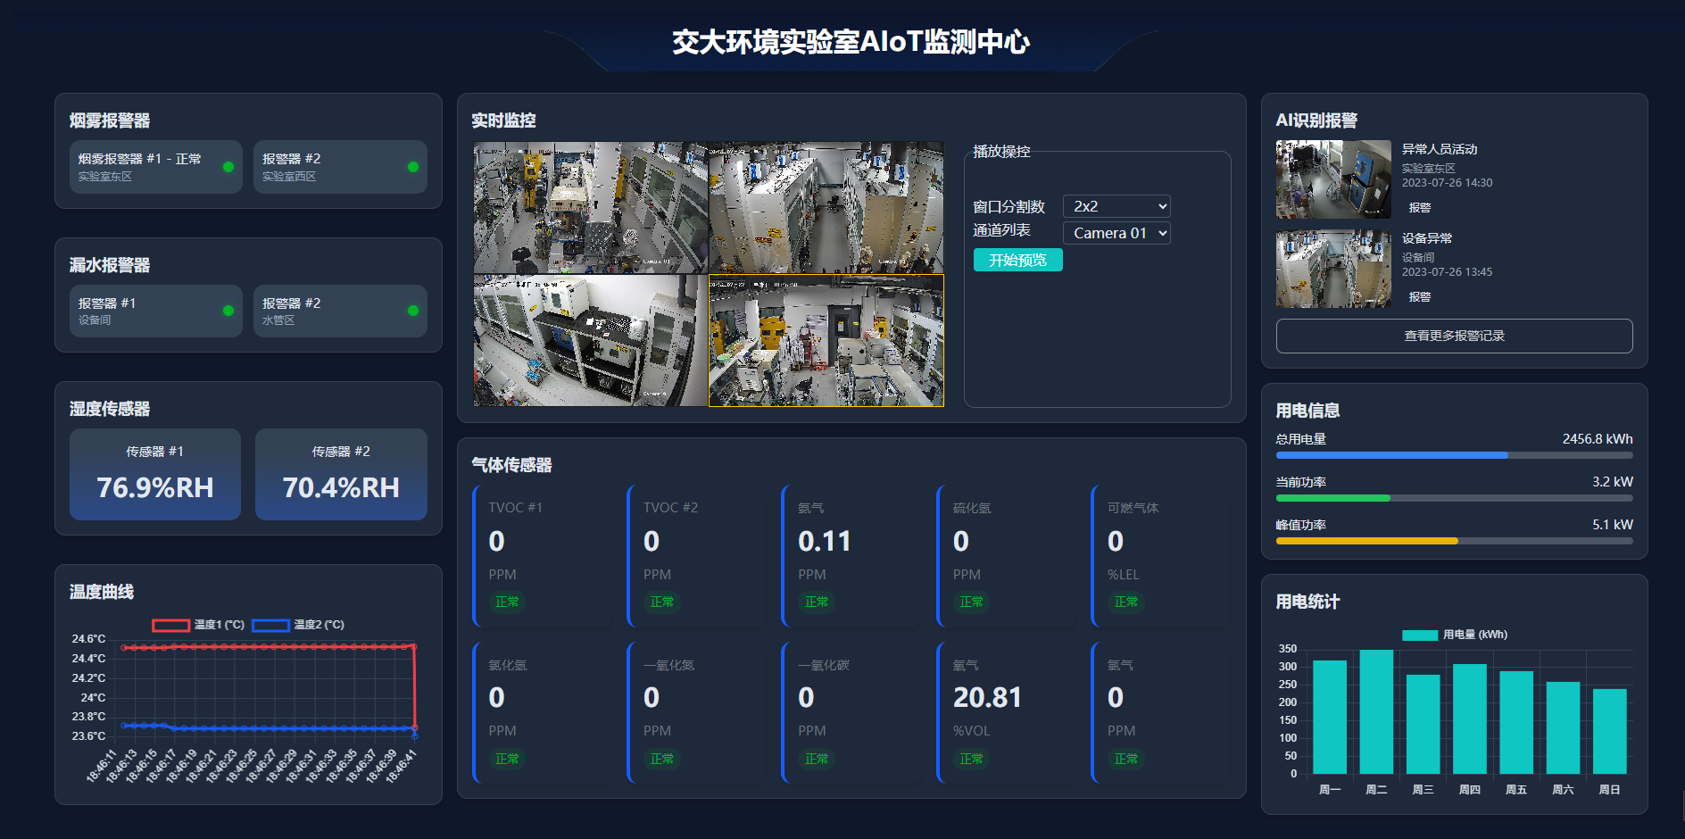Viewport: 1685px width, 839px height.
Task: Select bottom-right camera feed with yellow border
Action: 826,341
